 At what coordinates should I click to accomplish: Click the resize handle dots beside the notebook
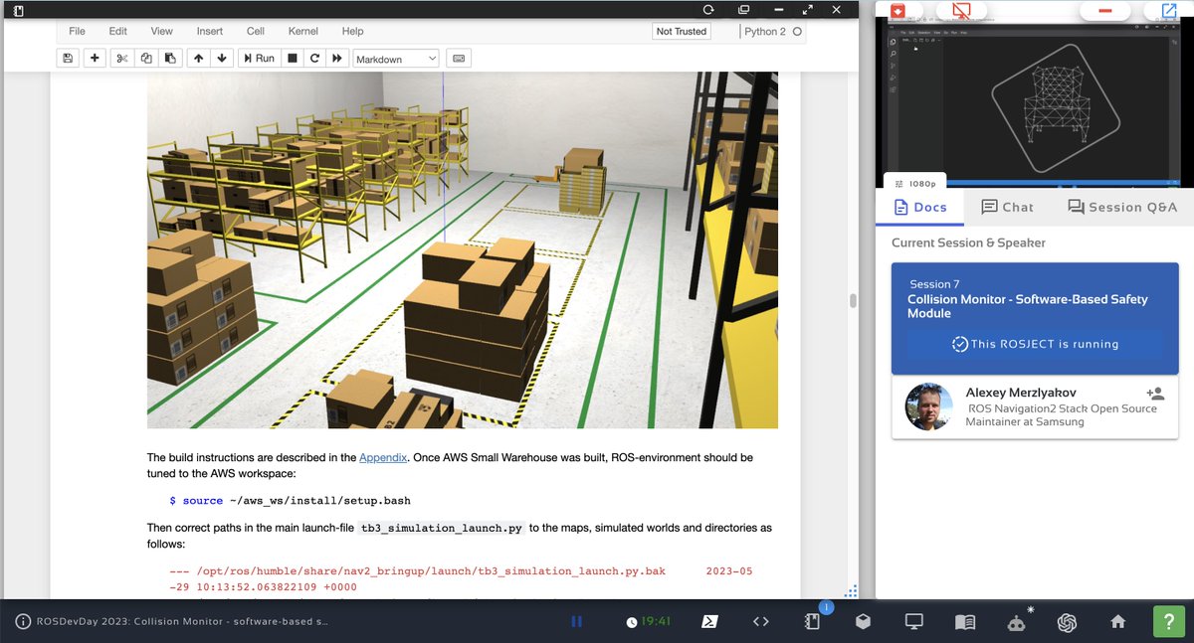pyautogui.click(x=851, y=590)
